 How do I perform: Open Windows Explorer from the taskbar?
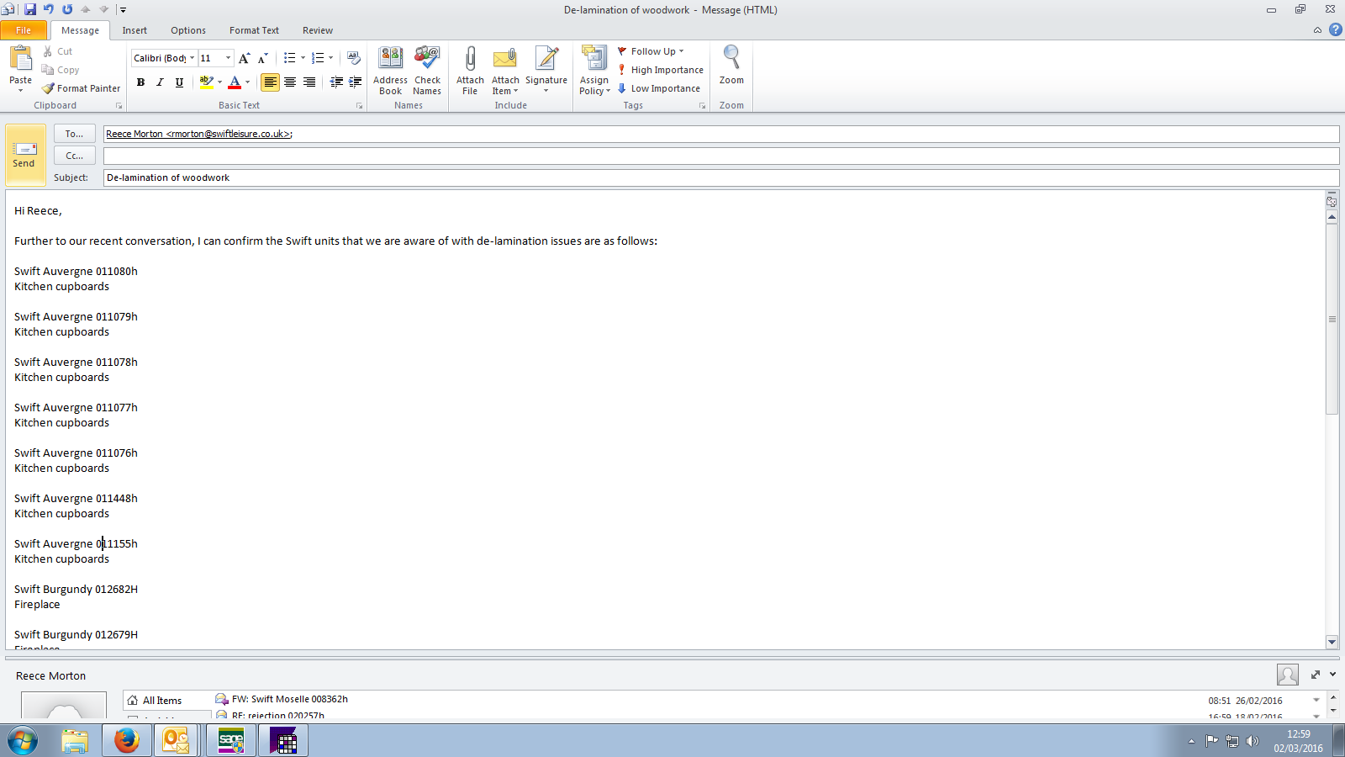[x=75, y=740]
